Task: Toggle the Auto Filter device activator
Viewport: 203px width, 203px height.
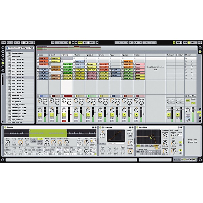Action: point(137,128)
